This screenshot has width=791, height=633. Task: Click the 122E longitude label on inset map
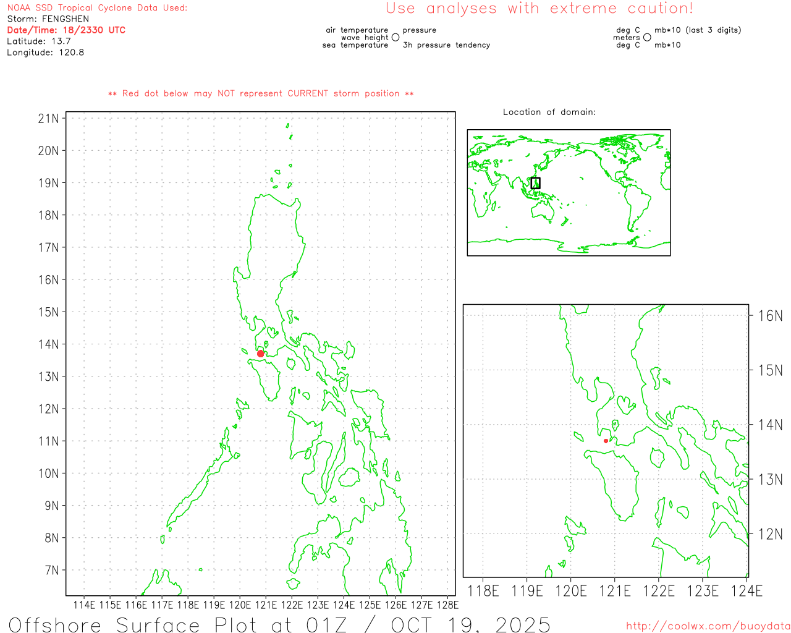click(x=659, y=591)
